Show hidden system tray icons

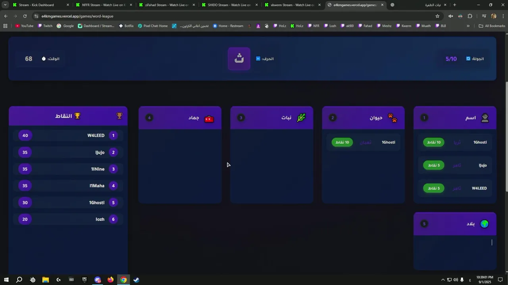point(443,280)
